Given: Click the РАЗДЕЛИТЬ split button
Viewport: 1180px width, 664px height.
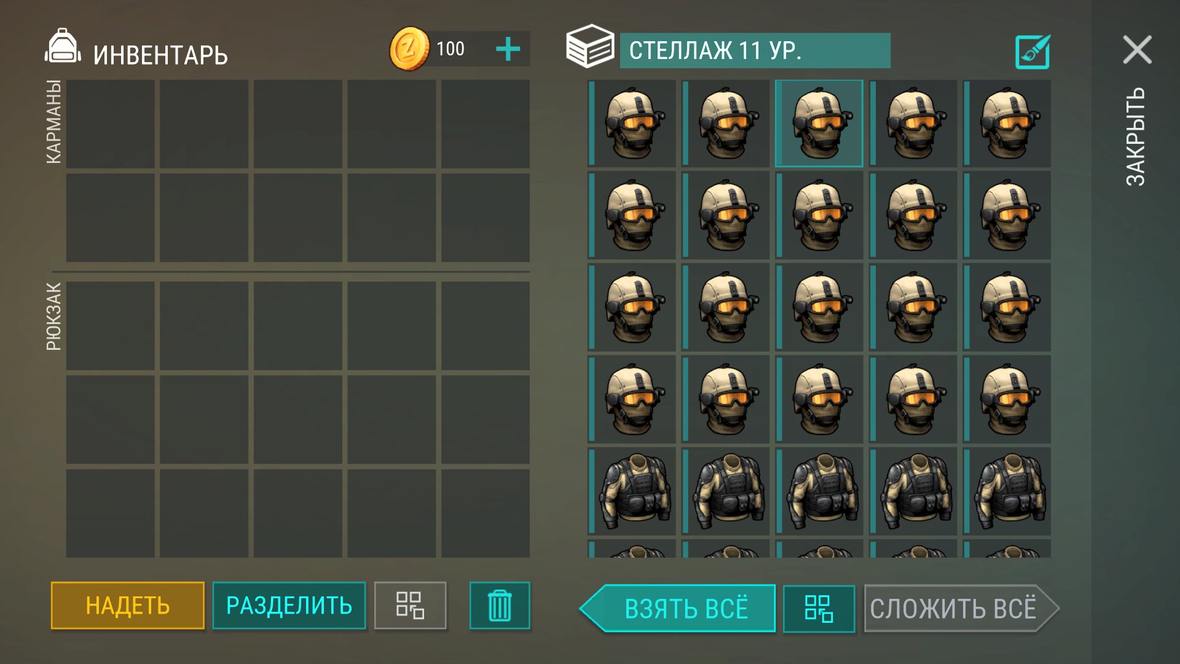Looking at the screenshot, I should [289, 606].
